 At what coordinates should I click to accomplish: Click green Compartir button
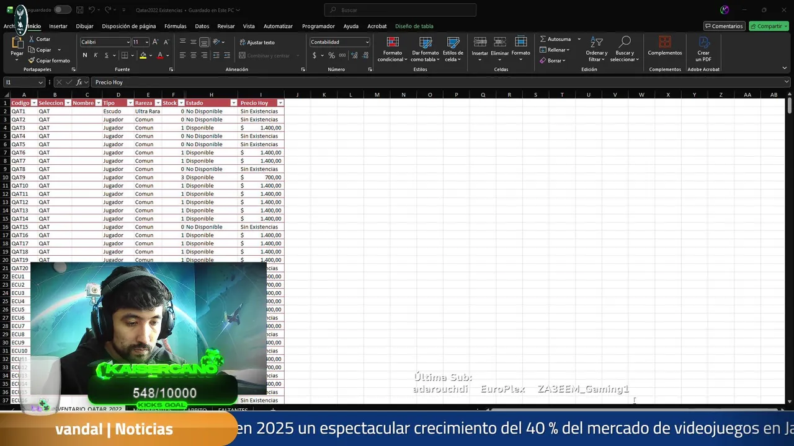pyautogui.click(x=769, y=26)
